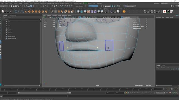Open Outliner search filter dropdown arrow
This screenshot has height=100, width=179.
click(40, 19)
